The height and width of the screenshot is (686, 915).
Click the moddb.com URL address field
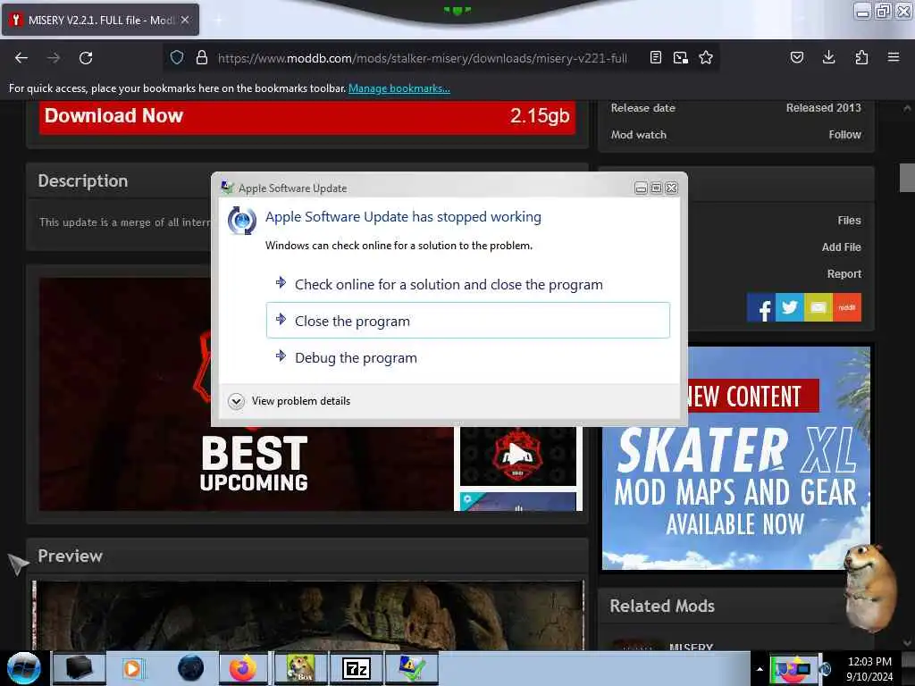coord(423,58)
